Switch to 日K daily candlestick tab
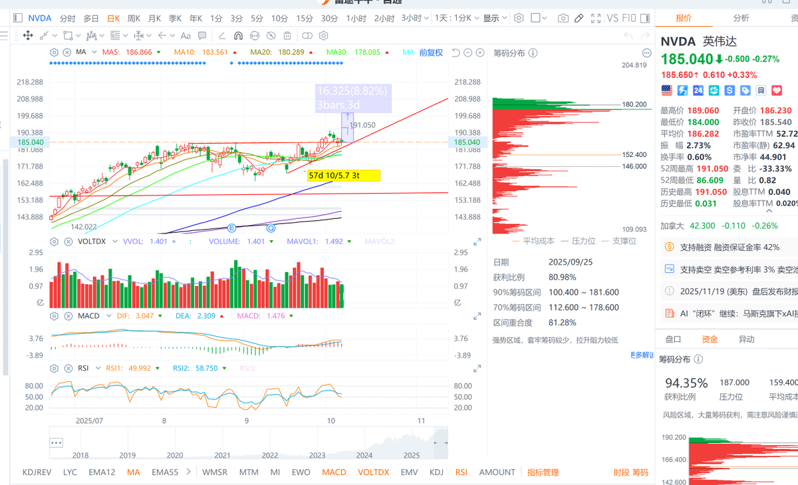This screenshot has width=798, height=485. 113,18
